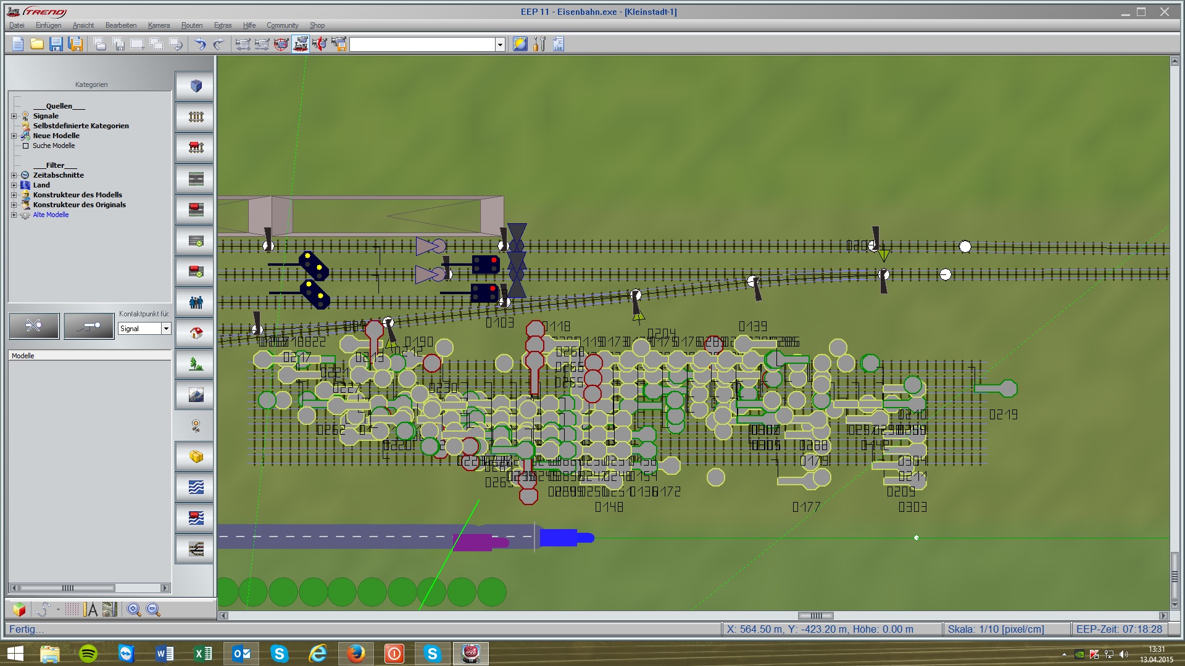The height and width of the screenshot is (666, 1185).
Task: Click the buildings house sidebar icon
Action: [x=196, y=333]
